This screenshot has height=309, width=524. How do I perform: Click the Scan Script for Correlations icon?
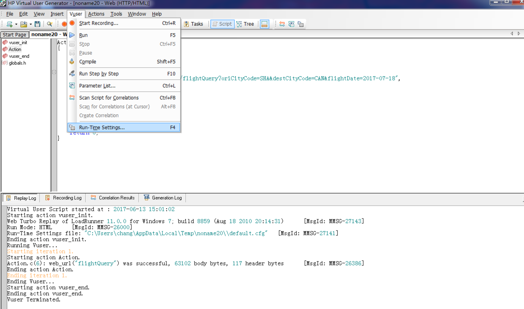[72, 97]
